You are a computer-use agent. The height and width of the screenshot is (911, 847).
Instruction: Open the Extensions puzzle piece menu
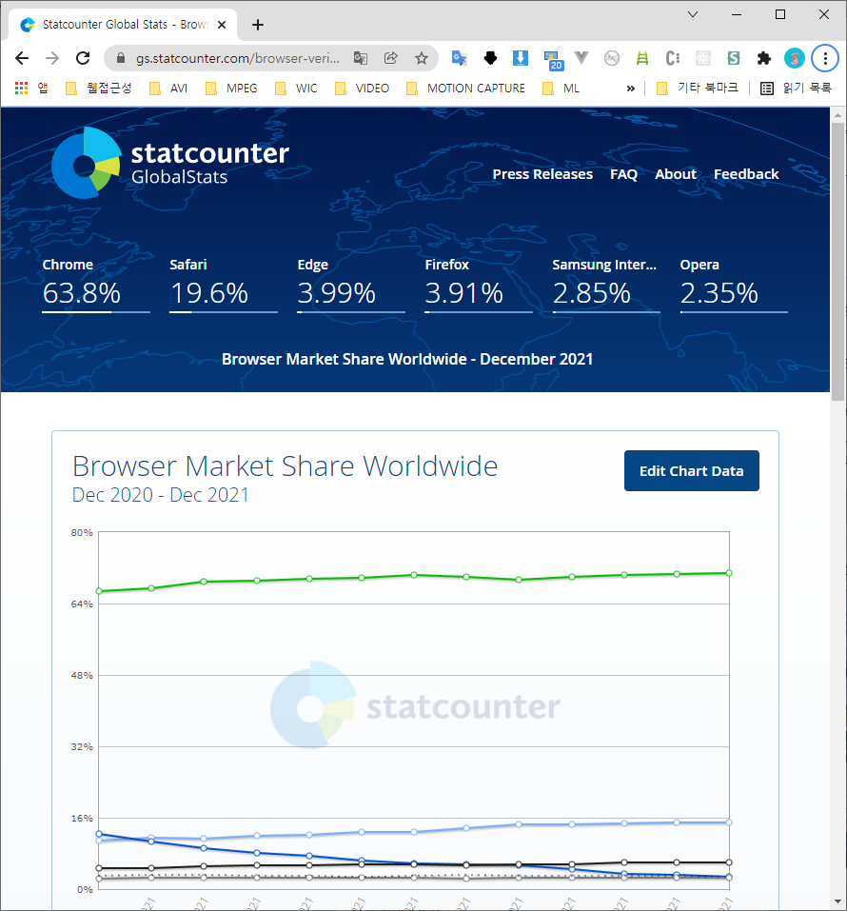(764, 58)
